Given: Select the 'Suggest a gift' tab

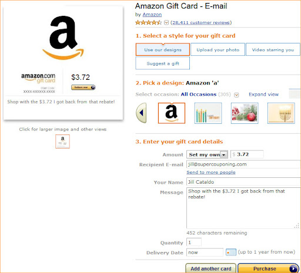Looking at the screenshot, I should 163,63.
